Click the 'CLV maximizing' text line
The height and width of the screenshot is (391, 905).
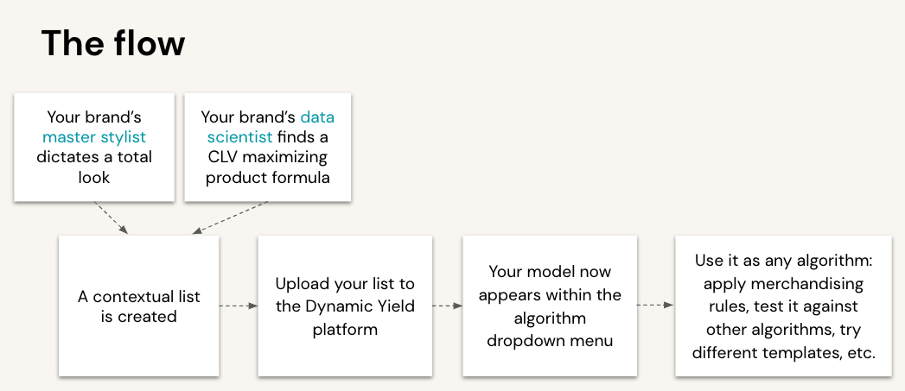coord(267,157)
